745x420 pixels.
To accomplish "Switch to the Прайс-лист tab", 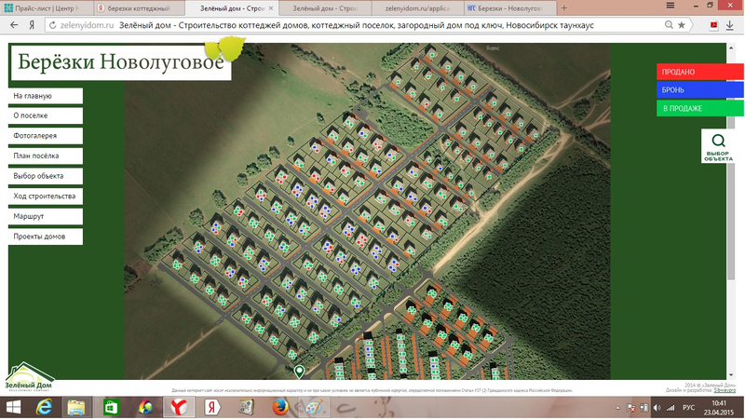I will [x=46, y=8].
